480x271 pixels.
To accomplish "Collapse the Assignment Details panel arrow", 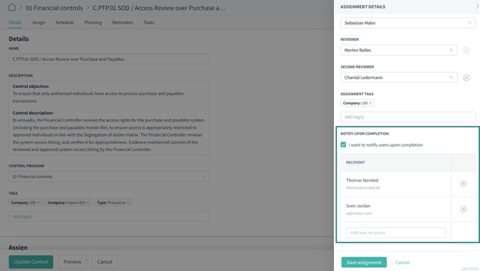I will pos(477,6).
